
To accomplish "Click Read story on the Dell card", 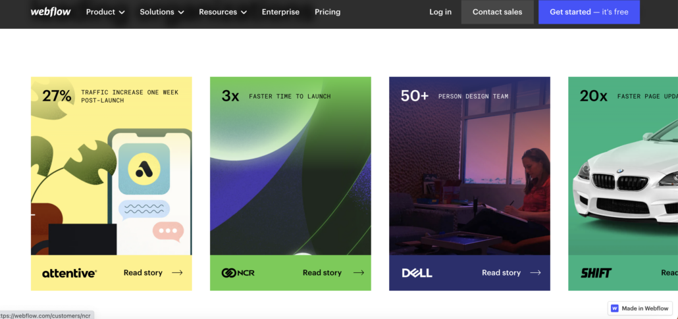I will pos(501,273).
